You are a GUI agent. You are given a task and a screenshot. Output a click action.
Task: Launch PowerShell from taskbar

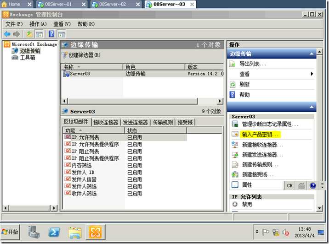[54, 232]
